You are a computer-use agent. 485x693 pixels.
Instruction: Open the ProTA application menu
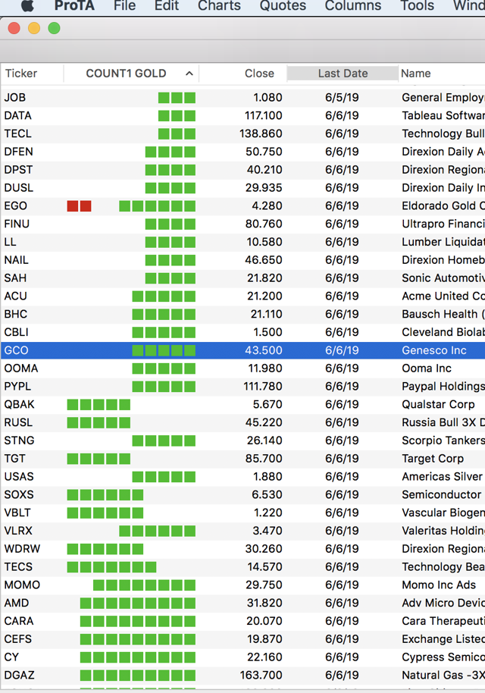pos(74,5)
